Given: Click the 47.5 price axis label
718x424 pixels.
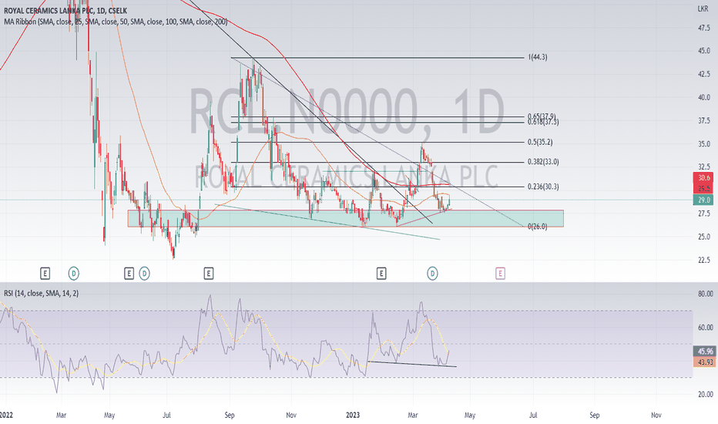Looking at the screenshot, I should [x=704, y=28].
